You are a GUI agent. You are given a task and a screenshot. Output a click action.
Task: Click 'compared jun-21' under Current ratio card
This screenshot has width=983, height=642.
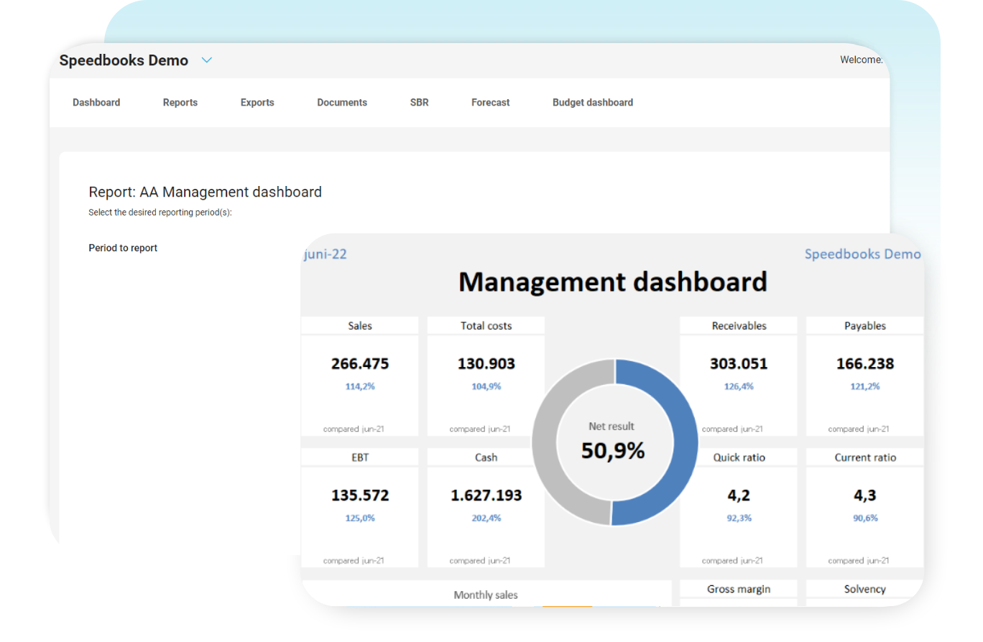coord(859,560)
